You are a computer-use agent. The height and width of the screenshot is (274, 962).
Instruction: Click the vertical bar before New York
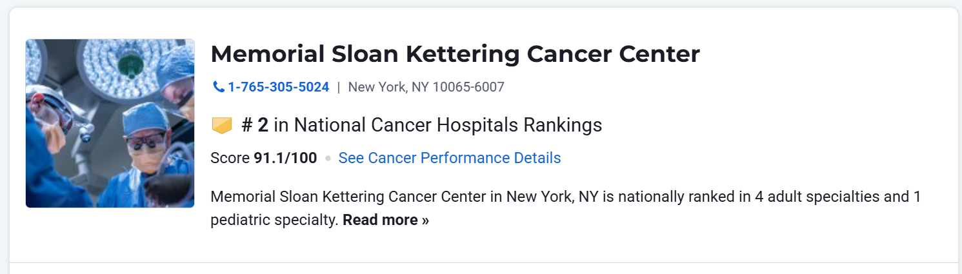(x=339, y=87)
